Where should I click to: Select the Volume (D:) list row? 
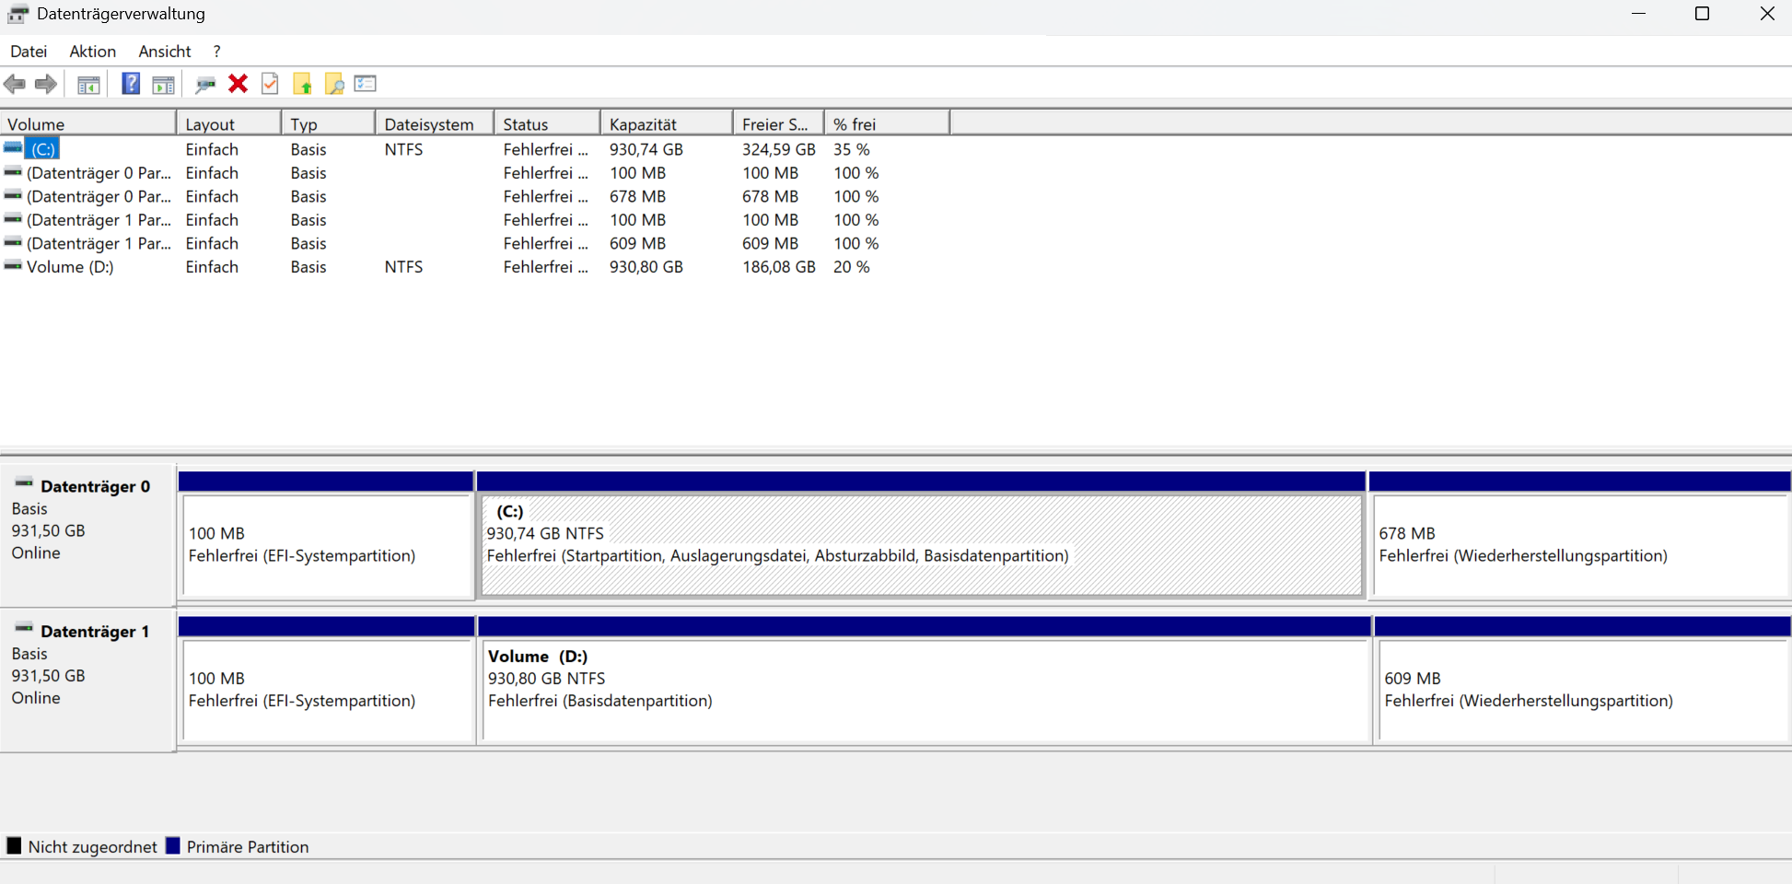point(70,267)
